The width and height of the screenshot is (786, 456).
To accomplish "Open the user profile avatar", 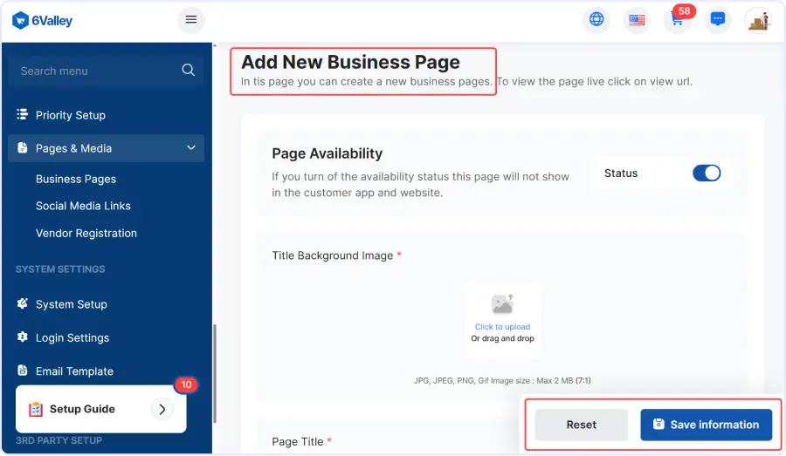I will coord(758,20).
